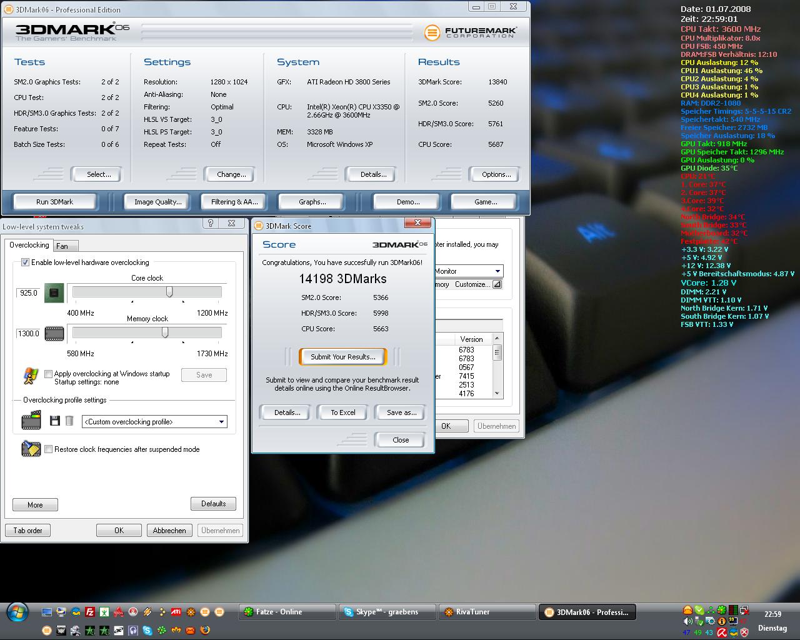This screenshot has height=640, width=800.
Task: Launch FileZilla from quick launch
Action: [x=90, y=612]
